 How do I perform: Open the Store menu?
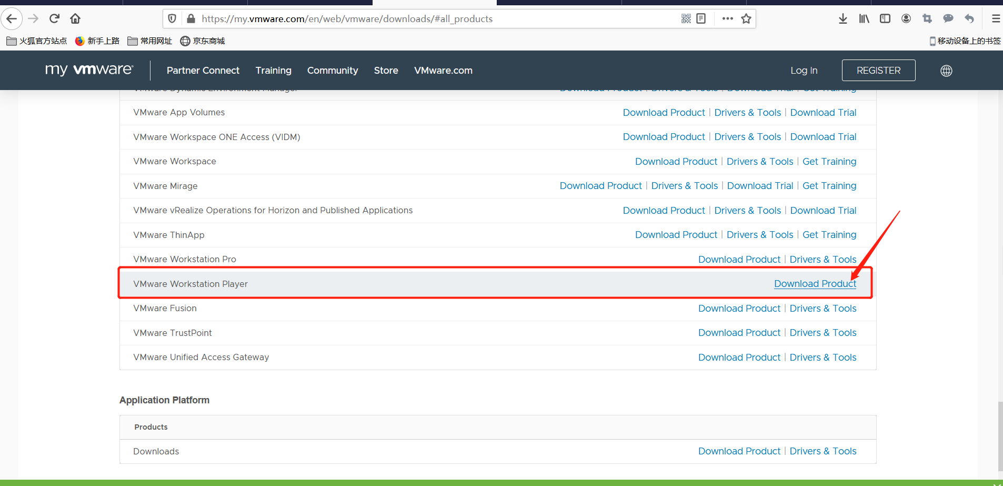pos(386,71)
